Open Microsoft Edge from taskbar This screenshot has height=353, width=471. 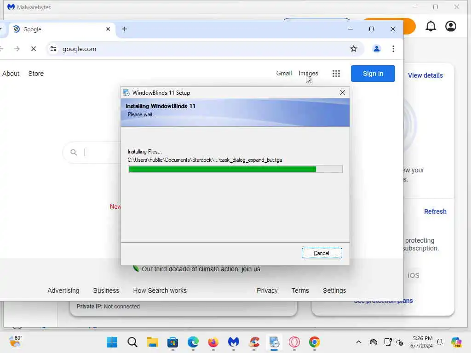[x=193, y=342]
